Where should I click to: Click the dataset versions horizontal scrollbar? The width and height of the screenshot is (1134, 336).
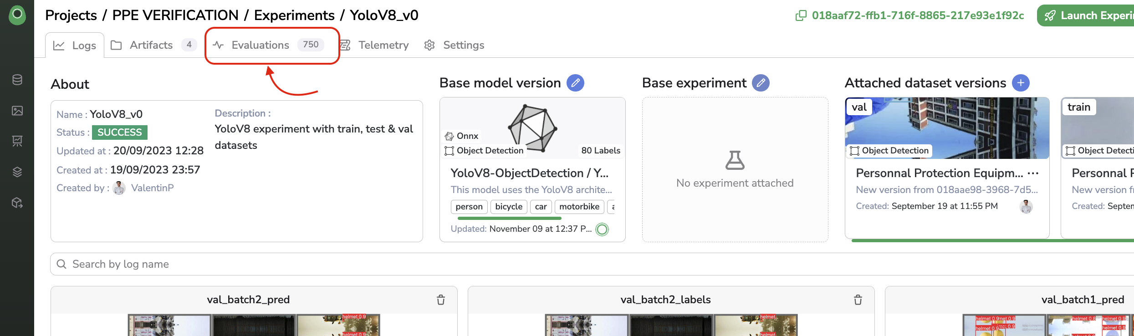pos(993,240)
